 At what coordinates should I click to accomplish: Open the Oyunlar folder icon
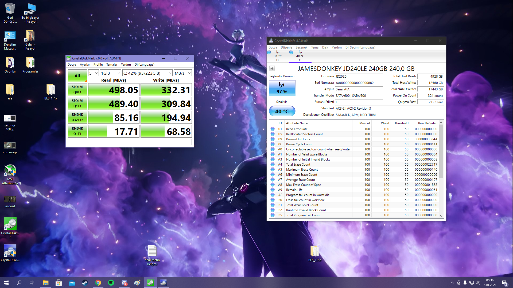coord(10,65)
